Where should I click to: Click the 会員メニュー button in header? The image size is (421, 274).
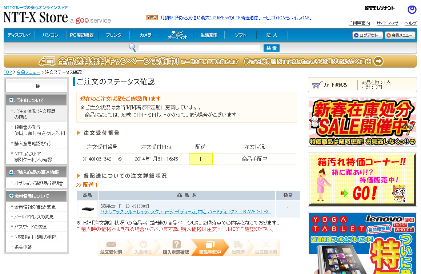400,35
